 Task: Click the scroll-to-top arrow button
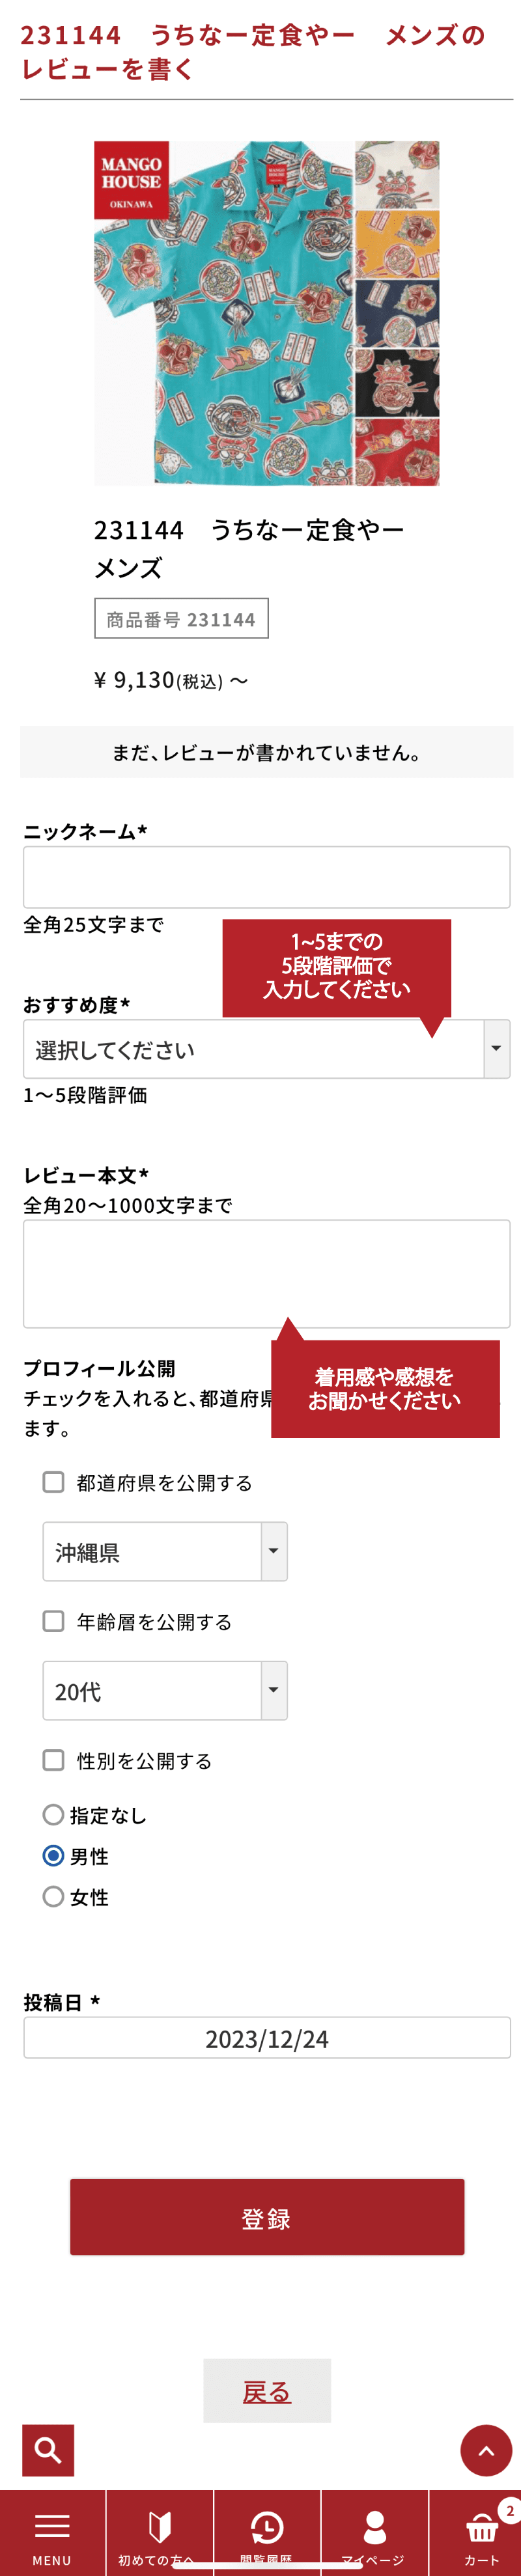pos(486,2449)
